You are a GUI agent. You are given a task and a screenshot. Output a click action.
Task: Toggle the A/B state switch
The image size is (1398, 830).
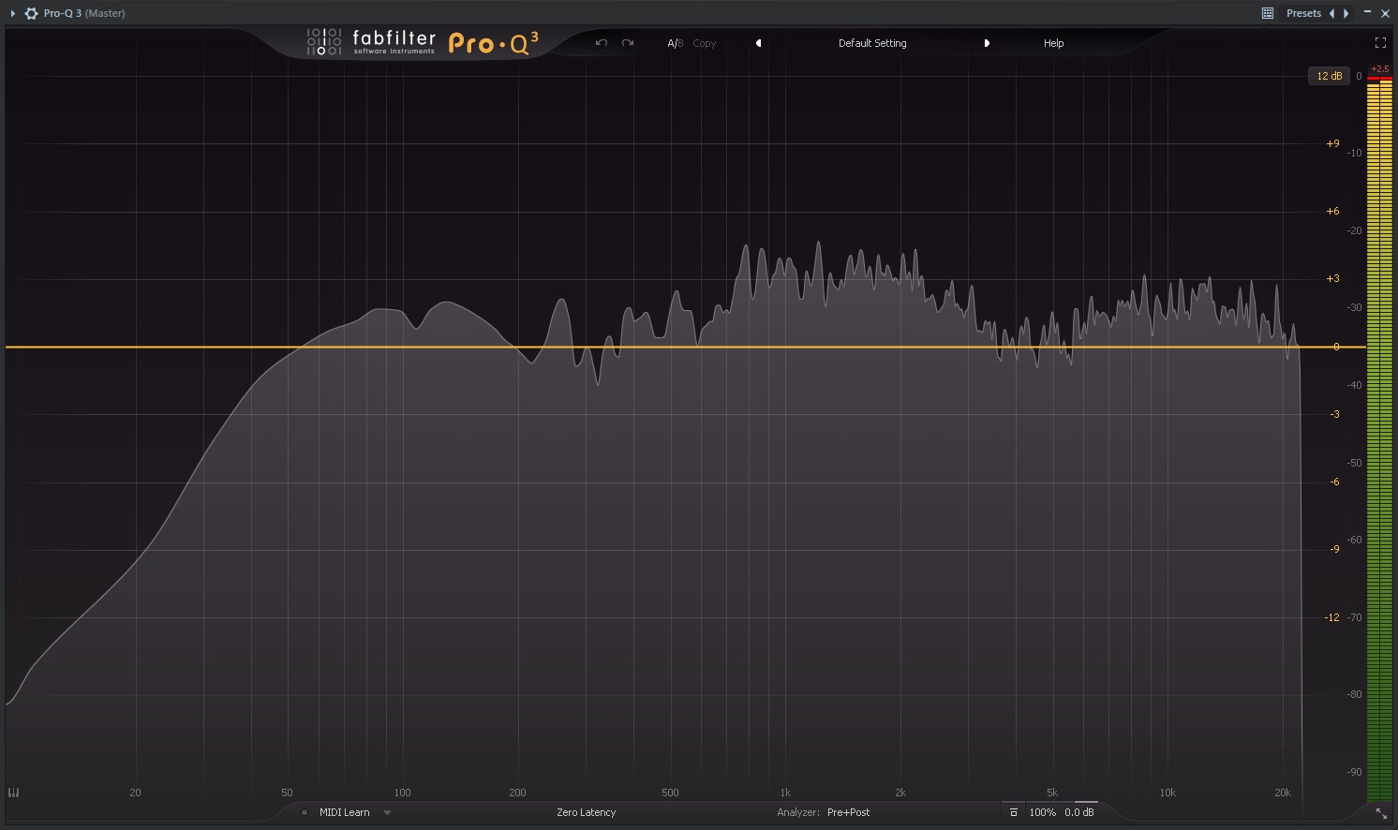675,43
